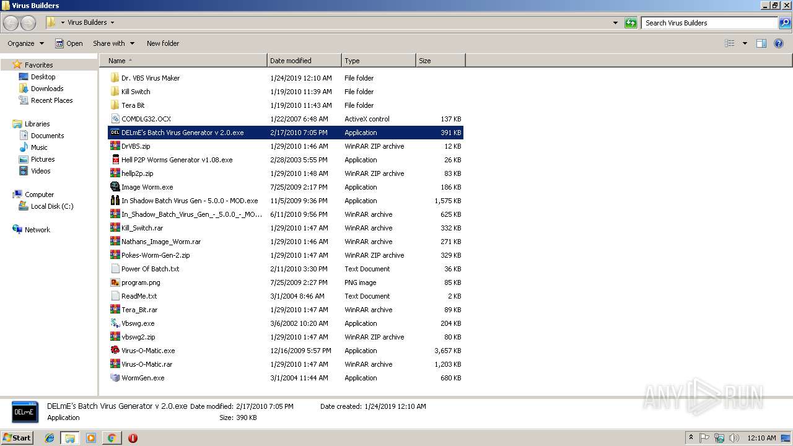Viewport: 793px width, 446px height.
Task: Show hidden system tray icons
Action: 691,438
